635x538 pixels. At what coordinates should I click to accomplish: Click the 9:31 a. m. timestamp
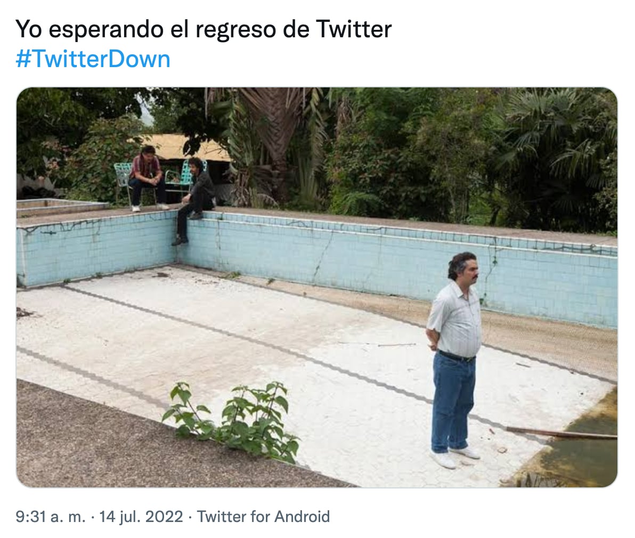tap(51, 517)
